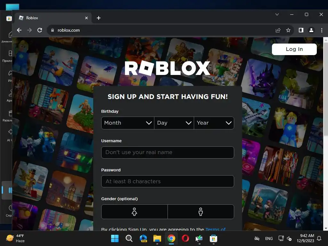This screenshot has height=246, width=328.
Task: Launch Opera from taskbar
Action: click(x=185, y=238)
